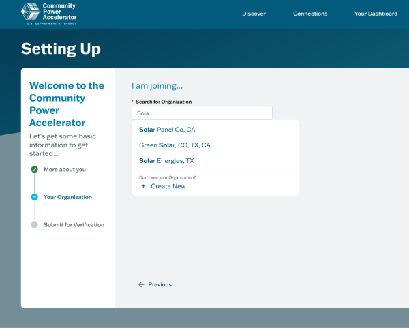This screenshot has height=328, width=409.
Task: Click the gray Submit for Verification step circle
Action: [35, 224]
